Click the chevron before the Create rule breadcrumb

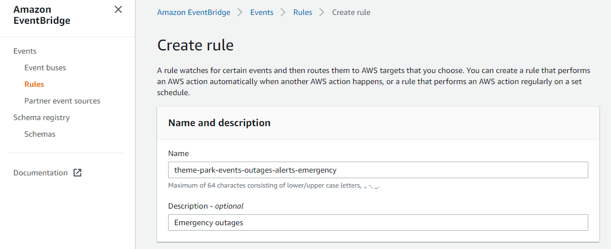tap(322, 13)
